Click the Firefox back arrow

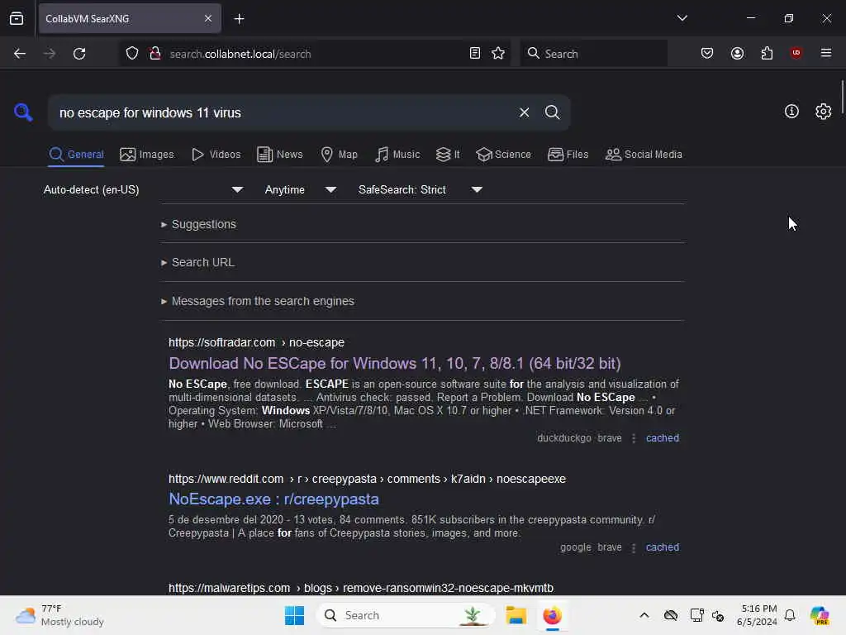pos(20,54)
